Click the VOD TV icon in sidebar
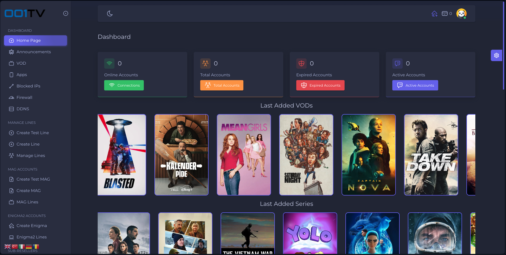Image resolution: width=506 pixels, height=255 pixels. pyautogui.click(x=11, y=63)
